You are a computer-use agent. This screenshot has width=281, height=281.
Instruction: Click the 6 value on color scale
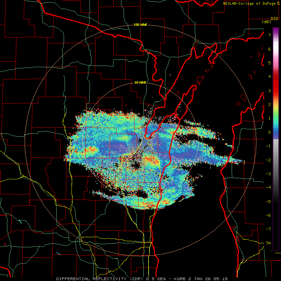tap(269, 49)
